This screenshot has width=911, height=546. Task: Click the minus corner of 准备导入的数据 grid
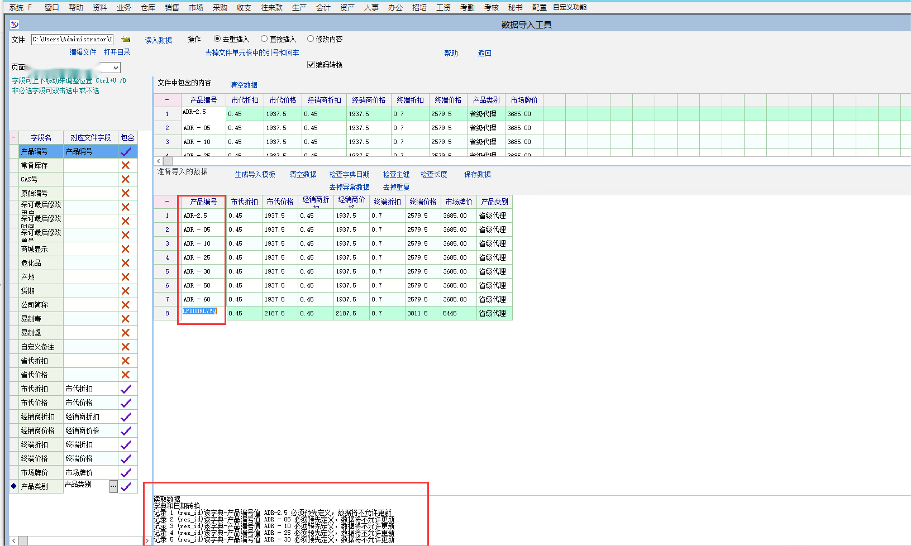(166, 202)
